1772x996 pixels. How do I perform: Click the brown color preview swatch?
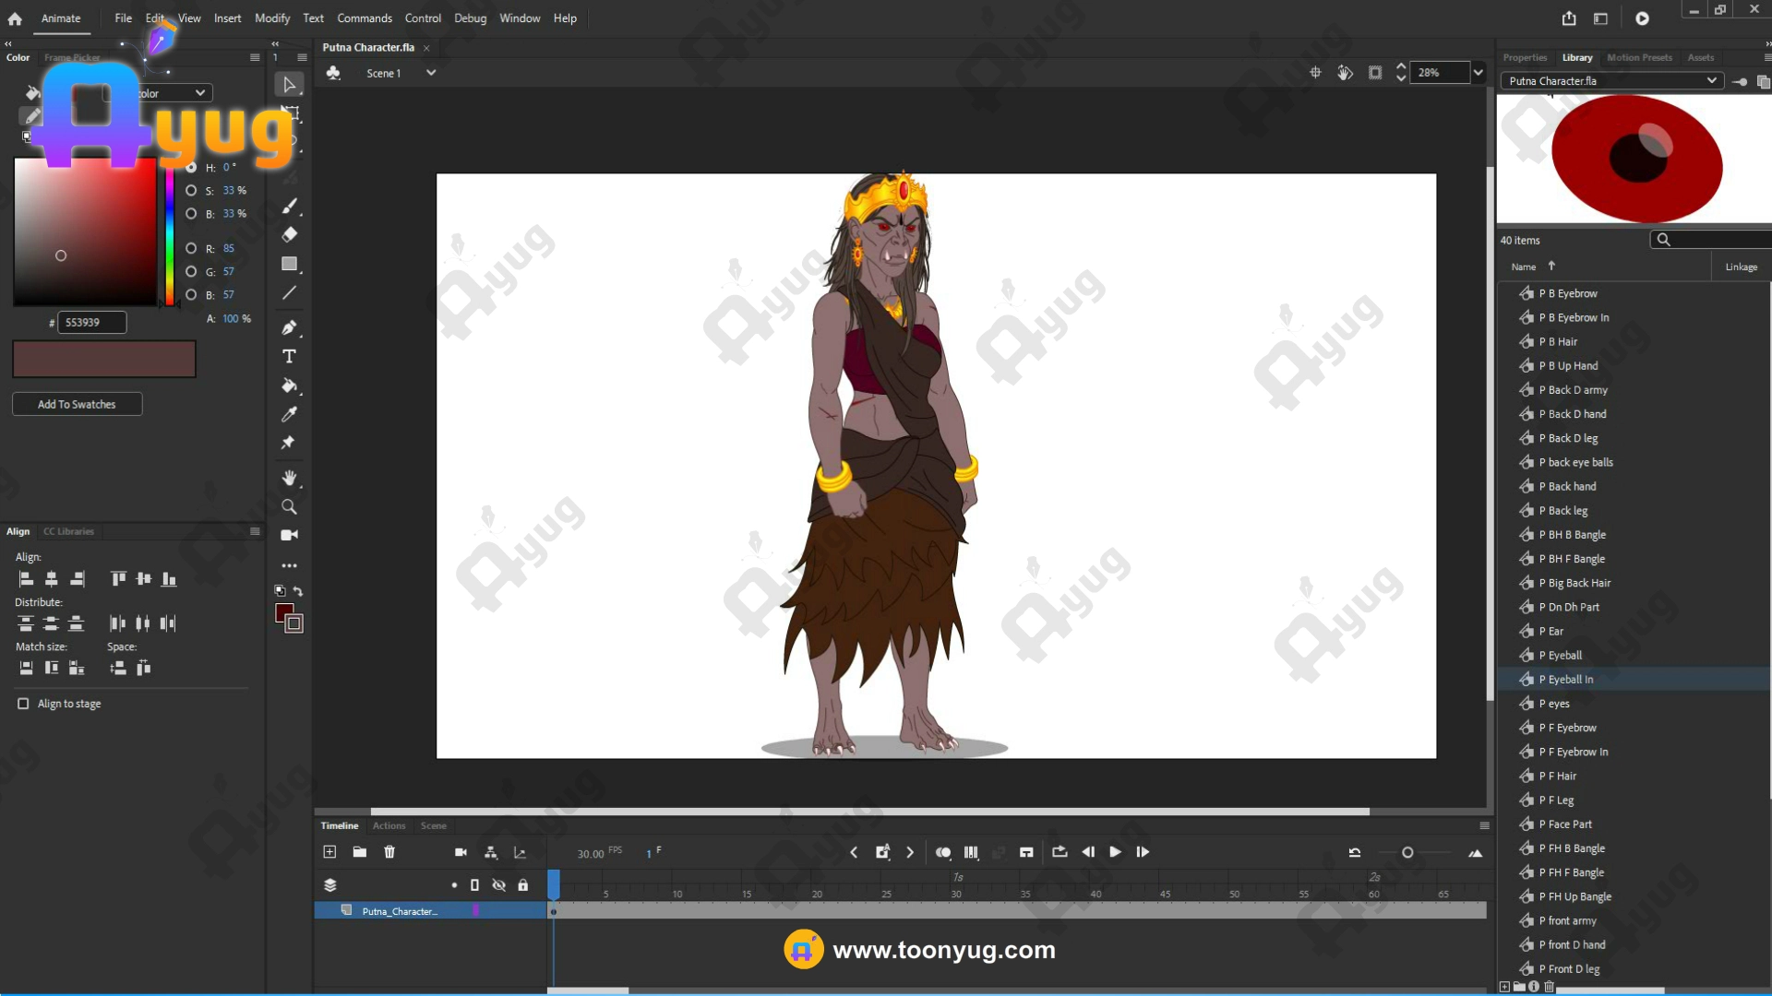pyautogui.click(x=104, y=359)
